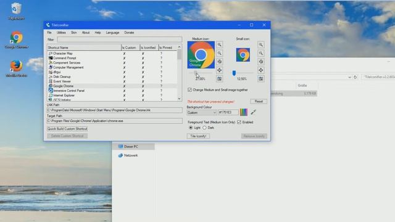This screenshot has height=222, width=395.
Task: Toggle Foreground Text Enabled checkbox
Action: [x=239, y=122]
